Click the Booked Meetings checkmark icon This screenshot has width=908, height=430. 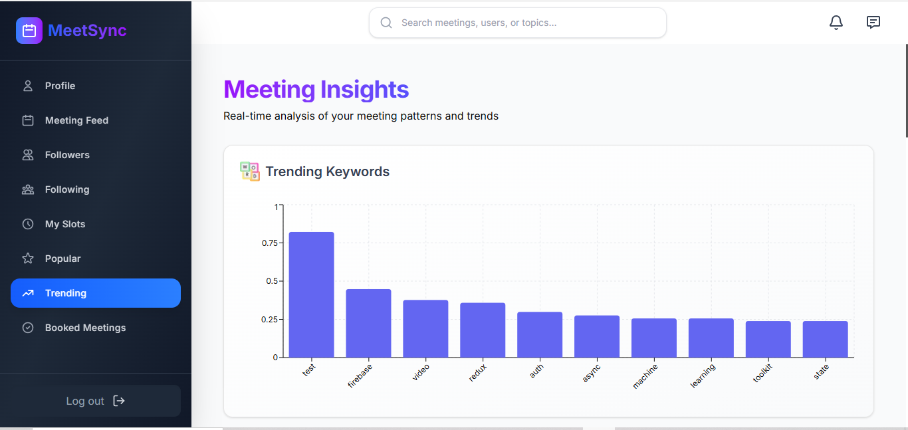(x=28, y=328)
